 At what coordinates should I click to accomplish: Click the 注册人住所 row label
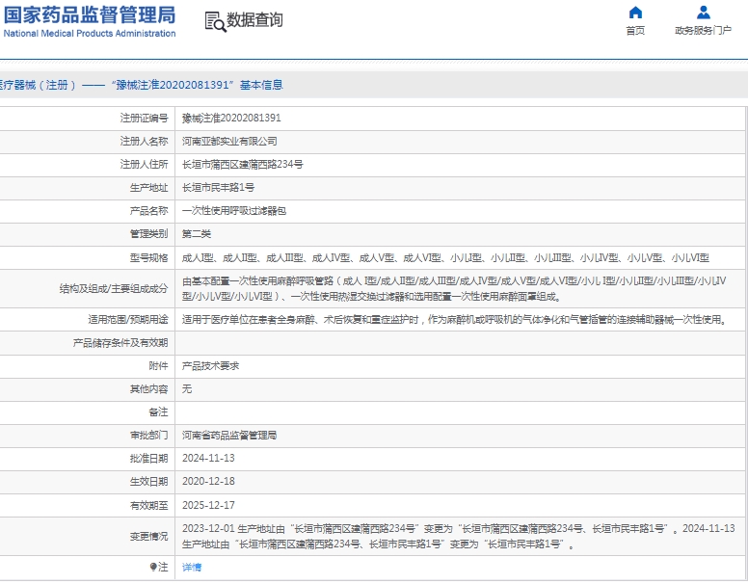(x=144, y=165)
